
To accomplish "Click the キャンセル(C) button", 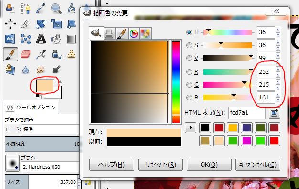I will pos(257,164).
